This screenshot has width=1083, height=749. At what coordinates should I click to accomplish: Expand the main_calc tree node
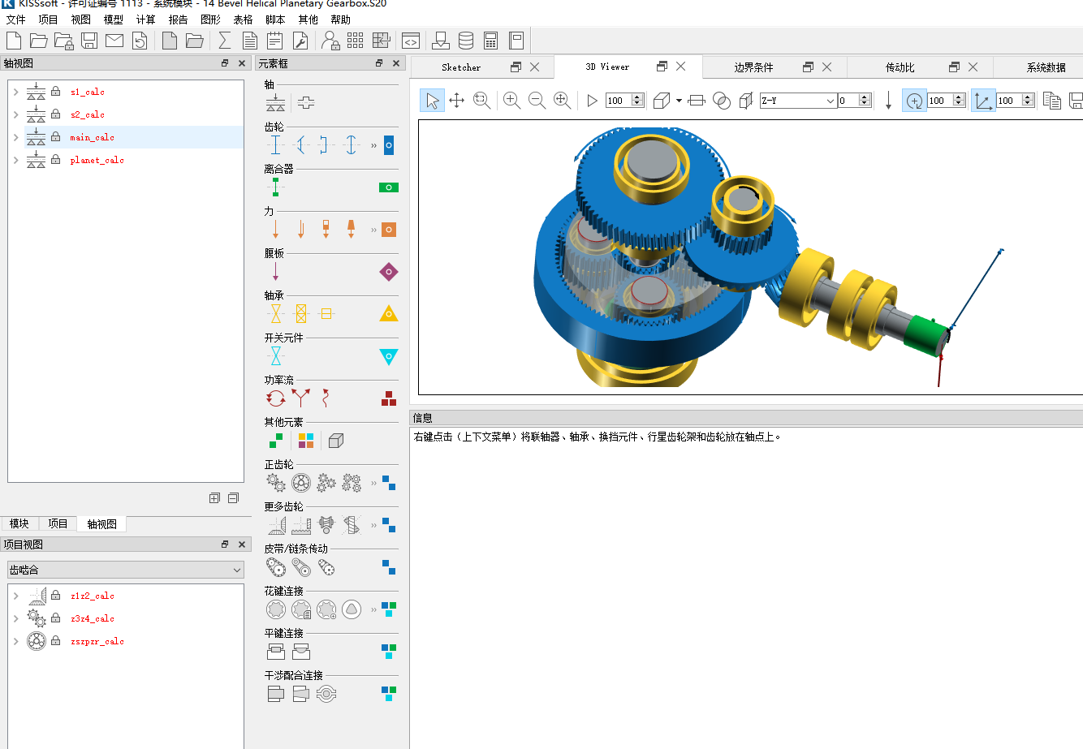(x=15, y=137)
